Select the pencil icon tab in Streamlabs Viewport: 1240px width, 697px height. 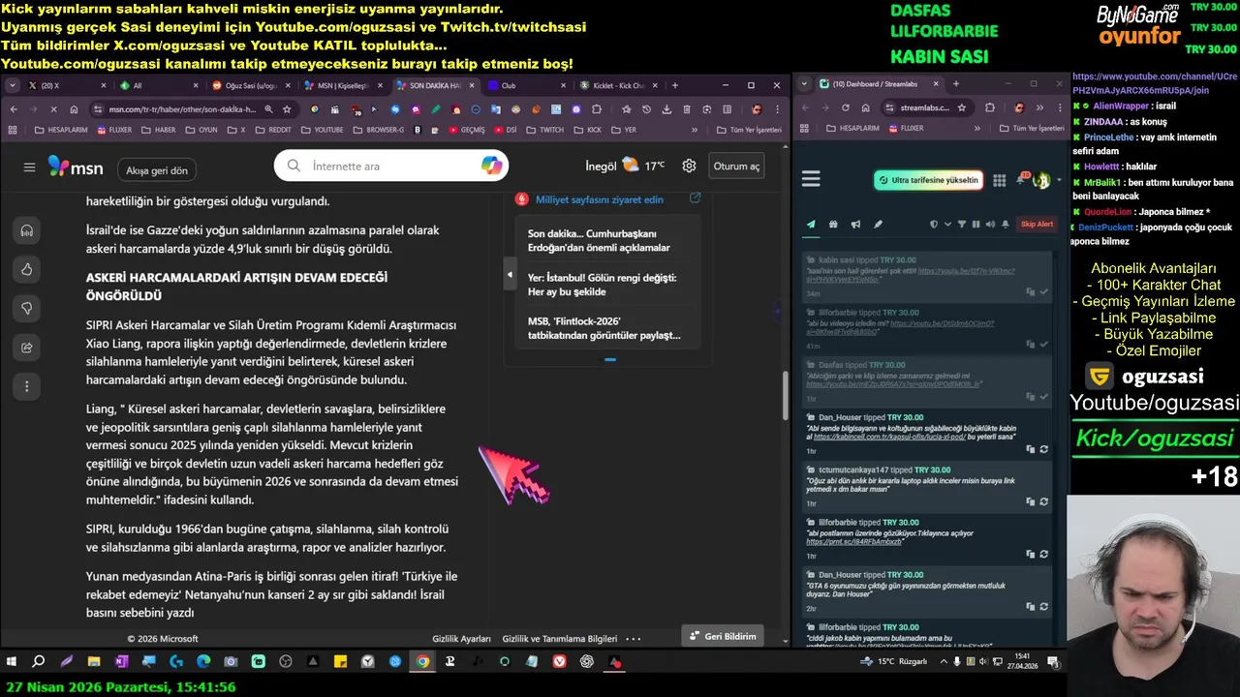point(878,225)
